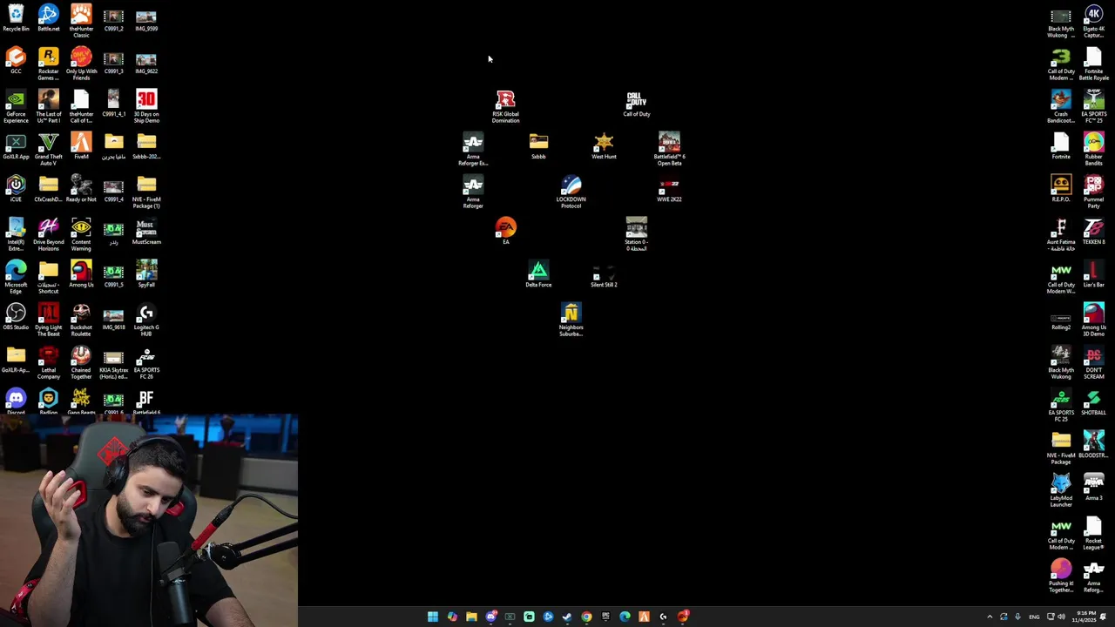
Task: Open the microphone tray indicator
Action: pos(1017,617)
